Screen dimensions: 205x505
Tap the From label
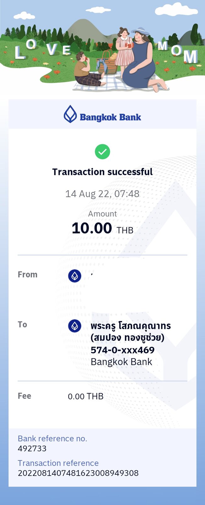28,275
